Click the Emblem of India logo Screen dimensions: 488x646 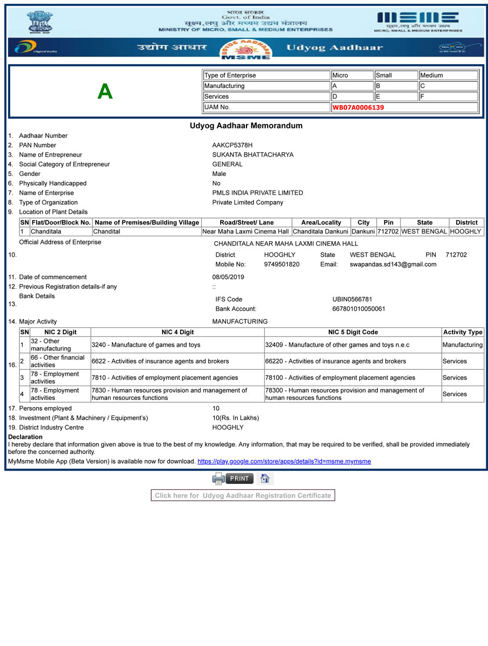40,23
